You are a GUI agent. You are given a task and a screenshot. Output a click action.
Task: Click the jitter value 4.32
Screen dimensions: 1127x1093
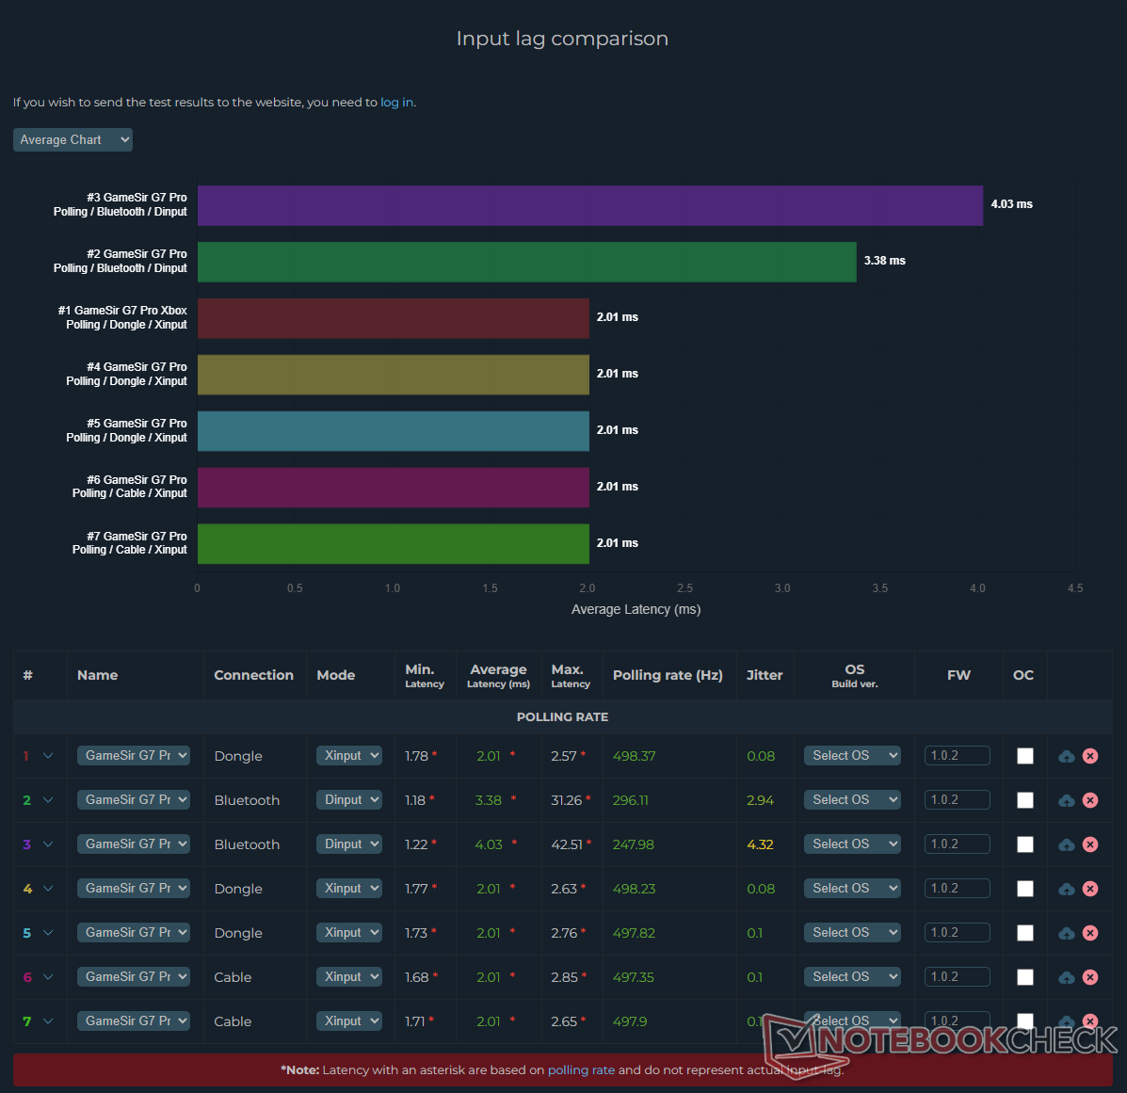point(761,844)
